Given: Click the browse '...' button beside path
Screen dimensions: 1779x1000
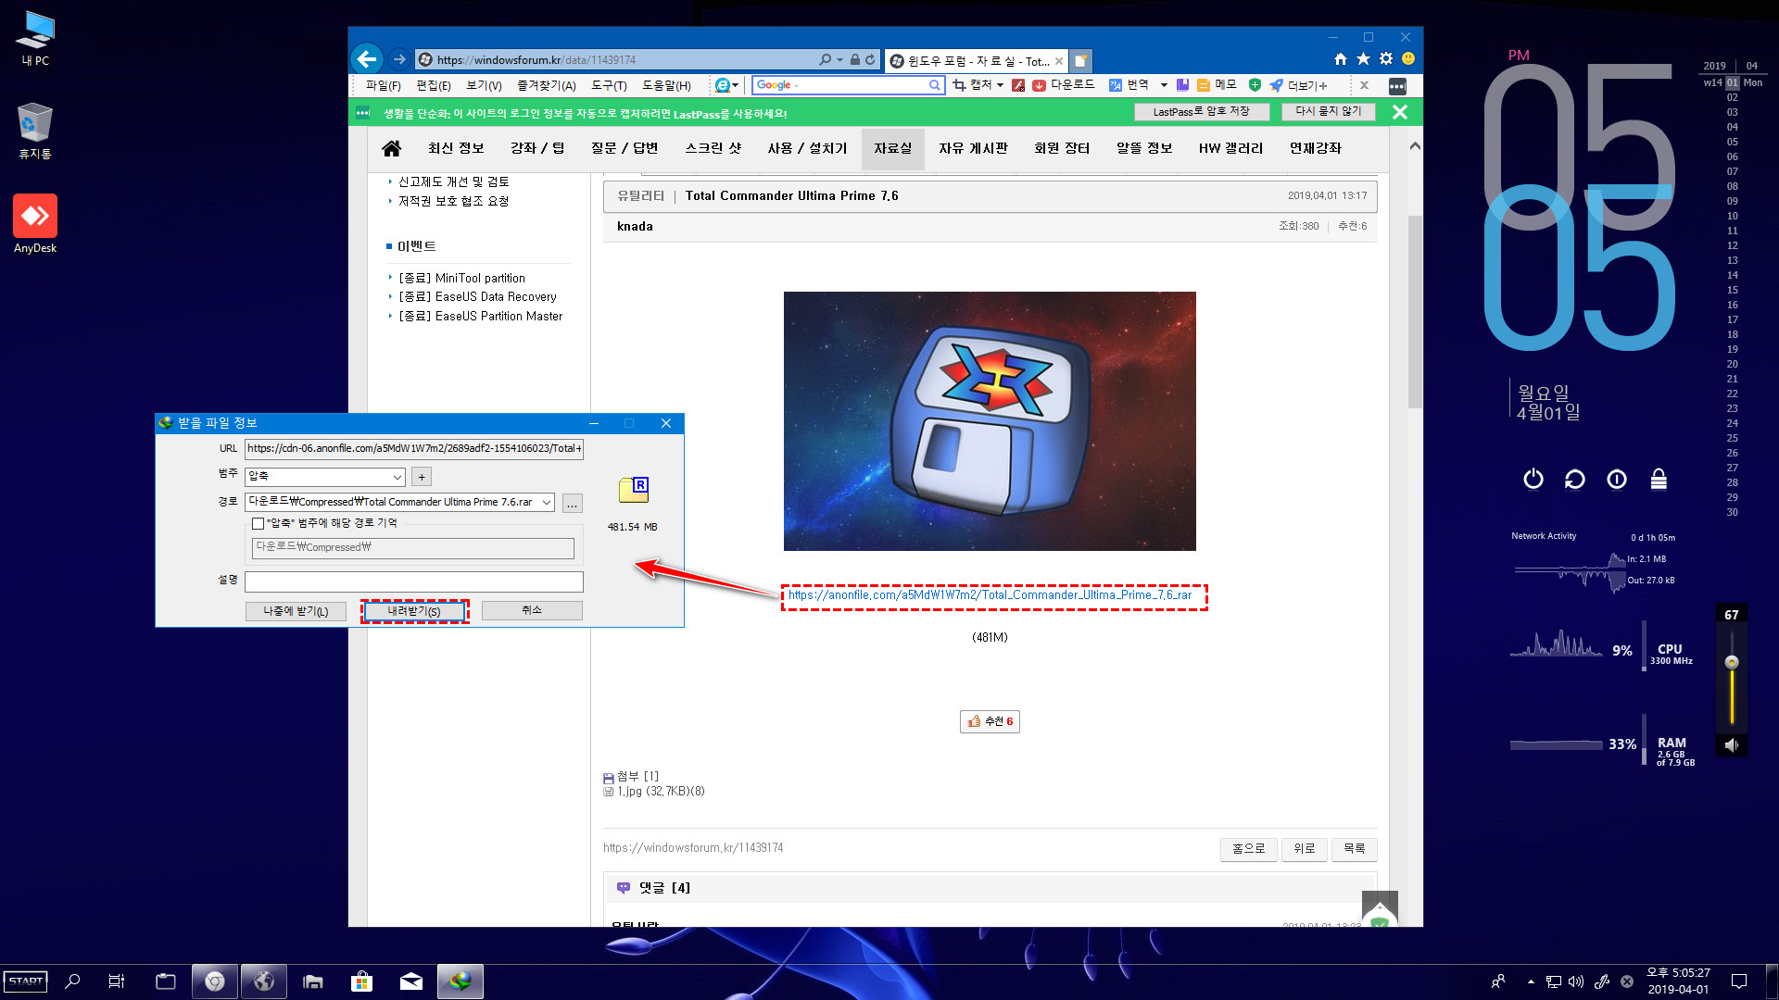Looking at the screenshot, I should click(x=573, y=503).
